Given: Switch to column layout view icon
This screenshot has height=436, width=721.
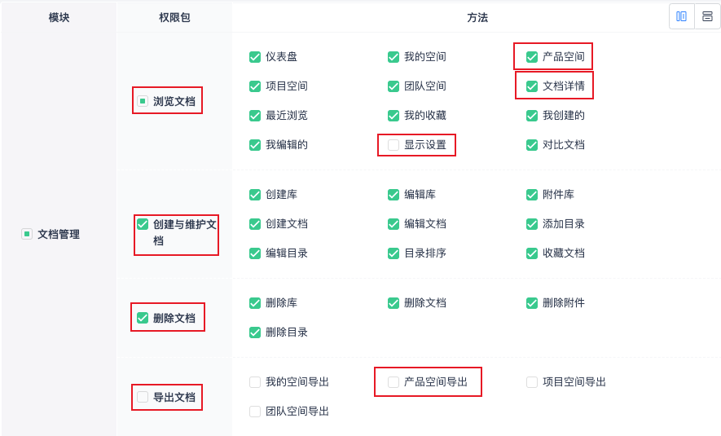Looking at the screenshot, I should pos(682,16).
